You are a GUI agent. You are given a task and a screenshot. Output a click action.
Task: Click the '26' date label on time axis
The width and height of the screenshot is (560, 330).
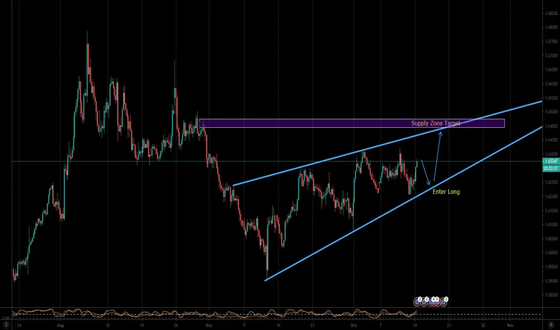[175, 325]
